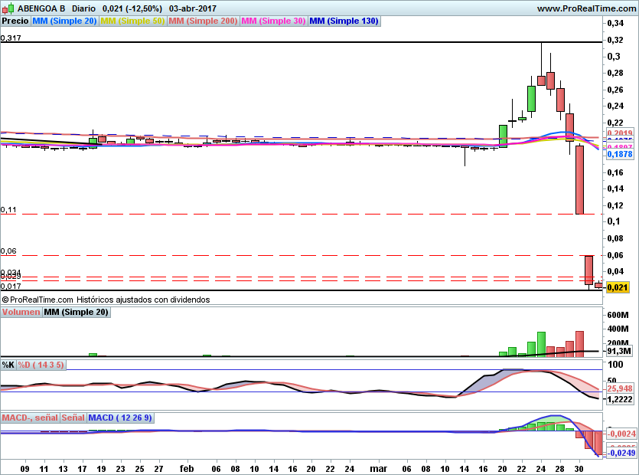Click the Señal indicator label
The width and height of the screenshot is (639, 475).
(x=73, y=418)
